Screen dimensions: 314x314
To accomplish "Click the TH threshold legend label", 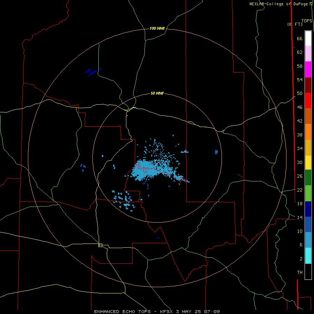I will tap(300, 272).
